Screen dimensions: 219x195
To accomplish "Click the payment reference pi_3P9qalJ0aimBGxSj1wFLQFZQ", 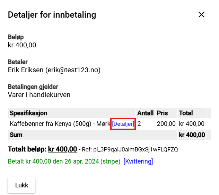I will tap(134, 150).
